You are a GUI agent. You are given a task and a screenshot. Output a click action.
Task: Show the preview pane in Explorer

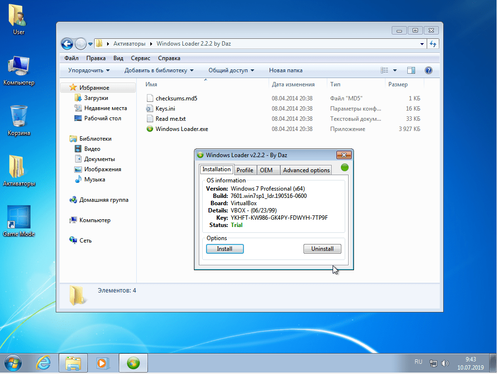point(411,70)
